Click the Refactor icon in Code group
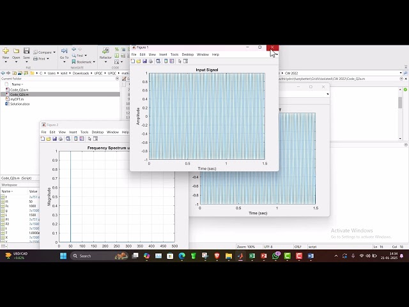This screenshot has width=409, height=307. 105,51
